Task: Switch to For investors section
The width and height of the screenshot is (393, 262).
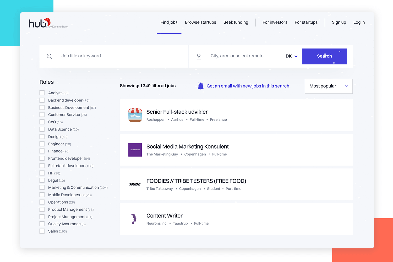Action: click(x=275, y=22)
